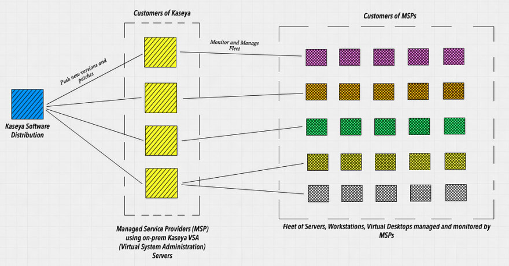
Task: Click the second orange fleet square
Action: (x=349, y=92)
